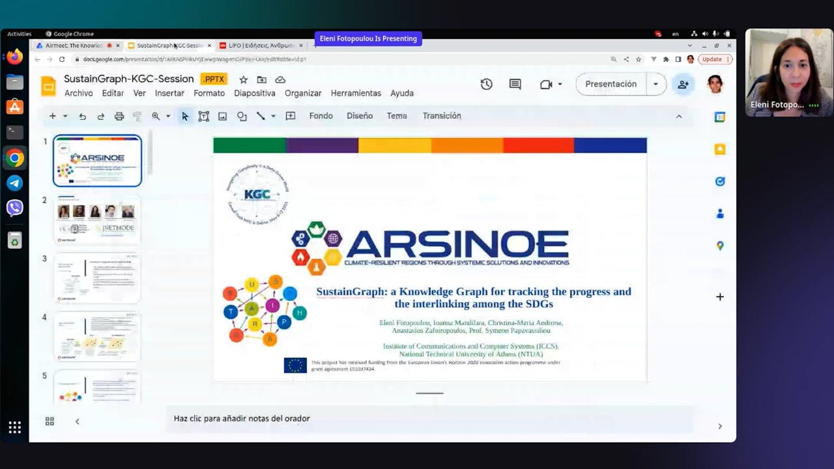Open comments via the comment icon

click(515, 84)
